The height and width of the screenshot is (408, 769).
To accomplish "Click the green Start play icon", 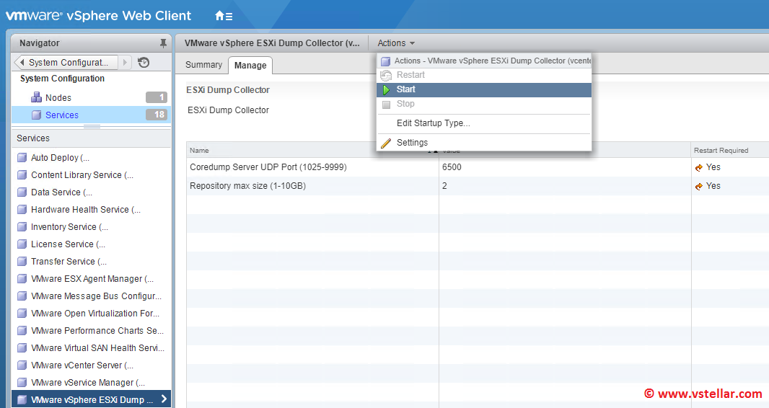I will click(386, 89).
